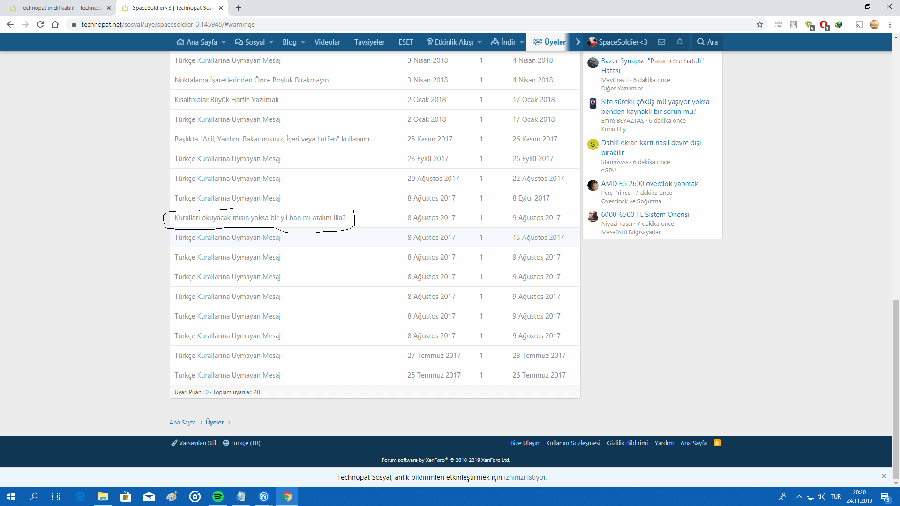Go to browser home page icon
Image resolution: width=900 pixels, height=506 pixels.
pos(55,24)
